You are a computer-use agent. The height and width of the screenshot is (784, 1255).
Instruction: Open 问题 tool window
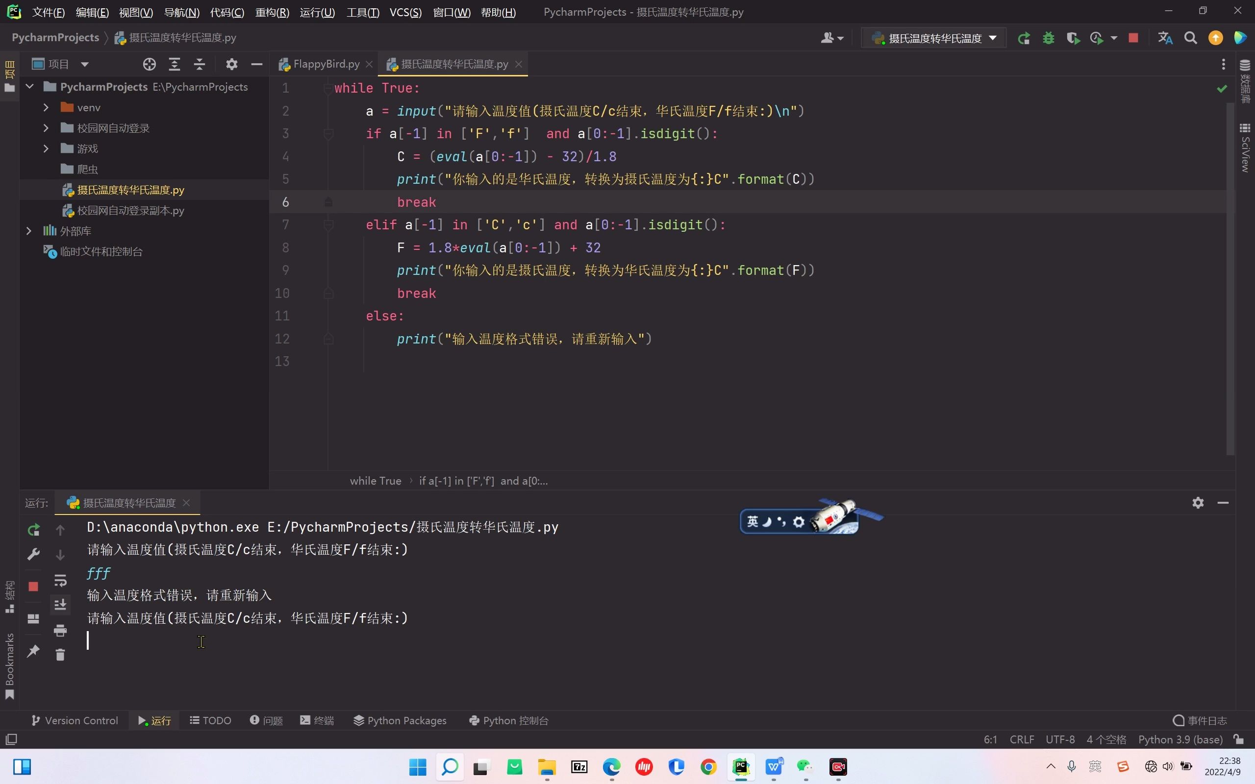[x=266, y=721]
